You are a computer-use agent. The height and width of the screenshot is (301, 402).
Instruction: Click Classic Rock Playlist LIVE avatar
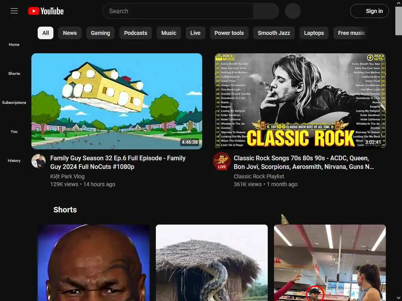click(x=222, y=161)
